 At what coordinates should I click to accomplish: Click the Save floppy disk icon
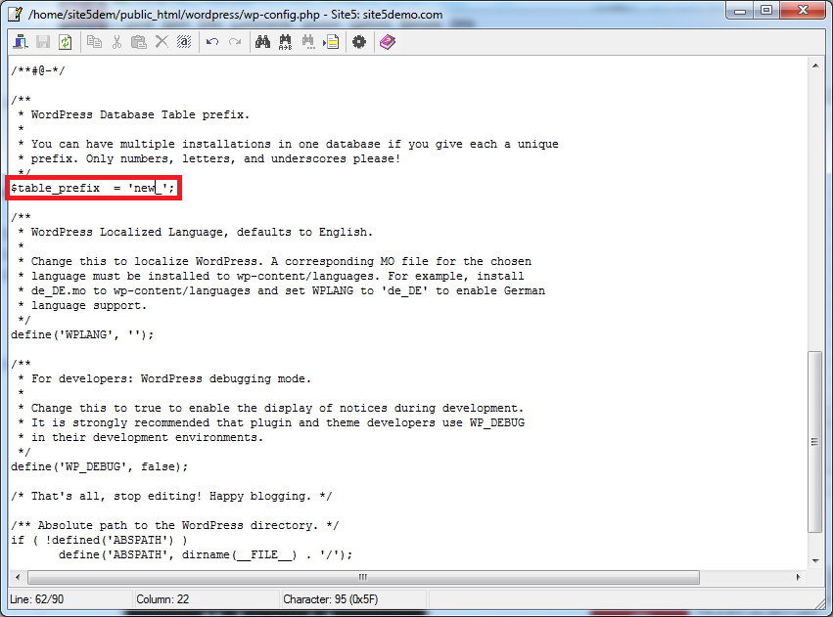[43, 42]
